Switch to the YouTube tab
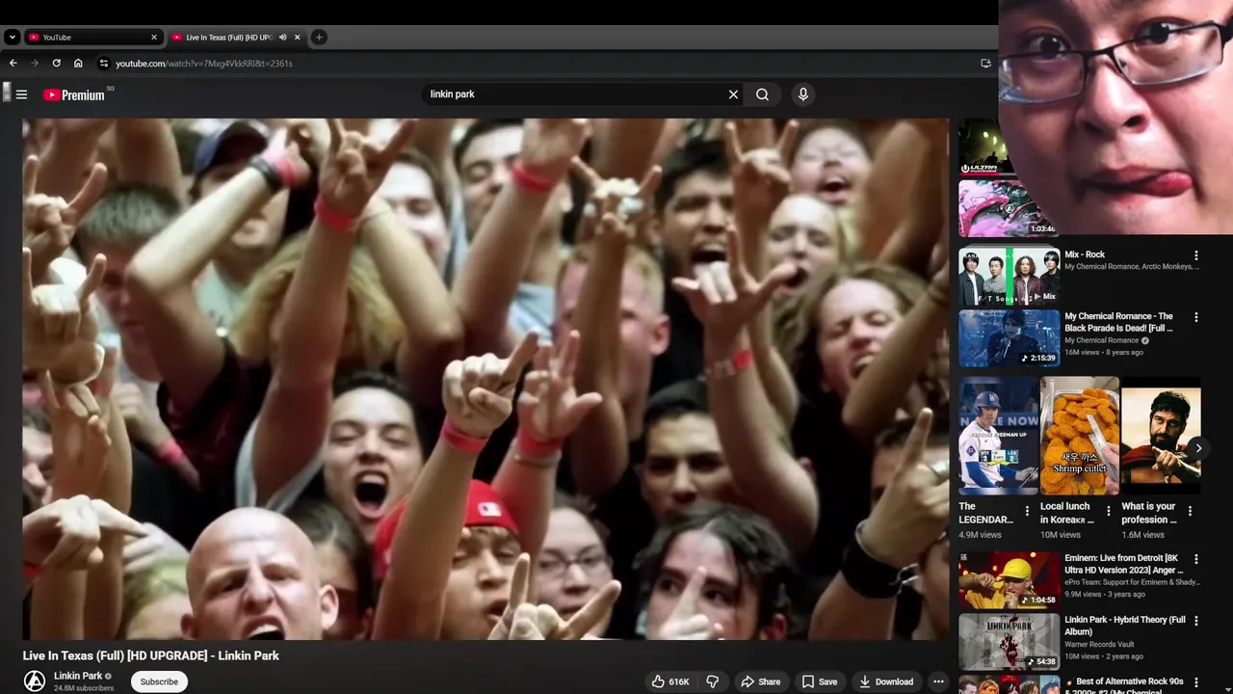The height and width of the screenshot is (694, 1233). tap(92, 38)
